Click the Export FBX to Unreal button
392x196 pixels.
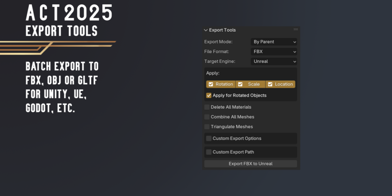pos(250,164)
